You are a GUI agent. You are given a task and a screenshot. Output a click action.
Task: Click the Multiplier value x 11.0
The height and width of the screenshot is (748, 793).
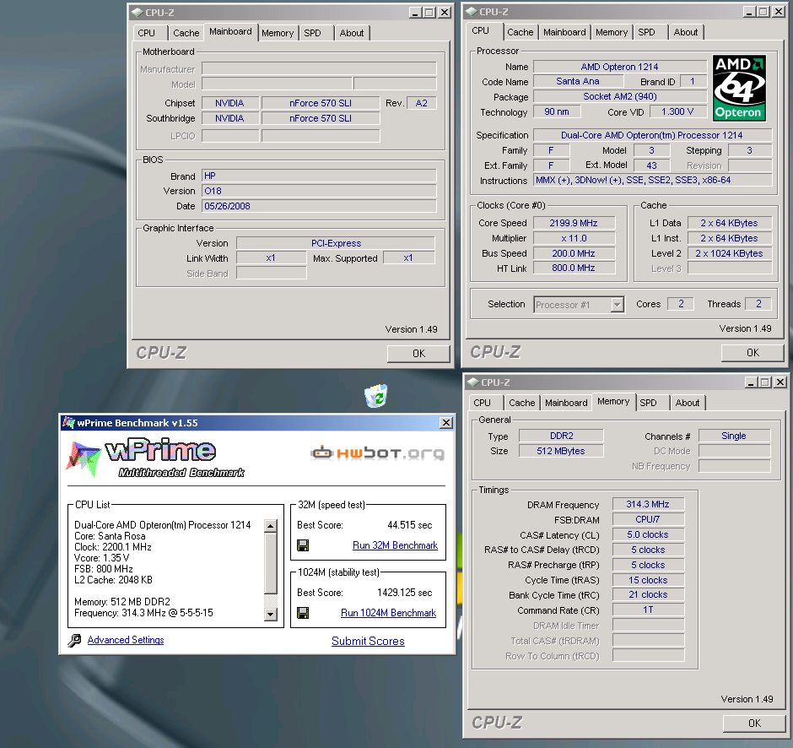coord(574,238)
